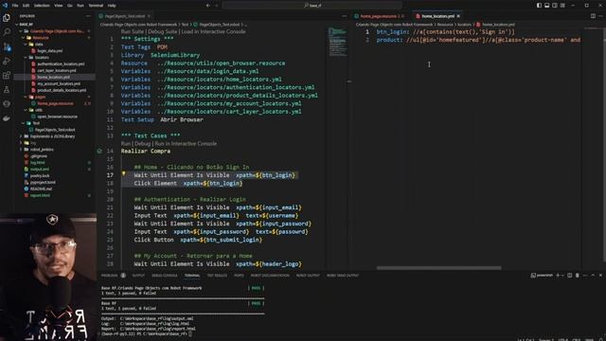The width and height of the screenshot is (606, 341).
Task: Open the File menu
Action: pos(15,6)
